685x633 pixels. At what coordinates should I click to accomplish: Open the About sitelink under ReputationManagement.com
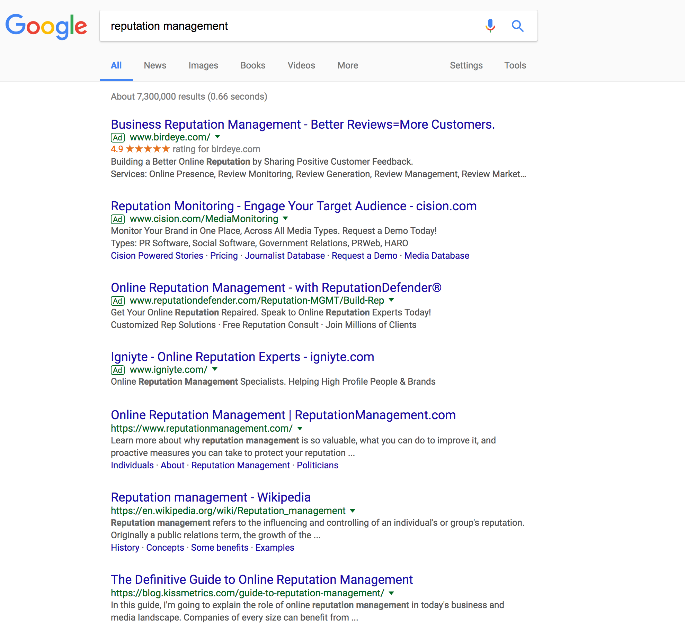pyautogui.click(x=172, y=465)
